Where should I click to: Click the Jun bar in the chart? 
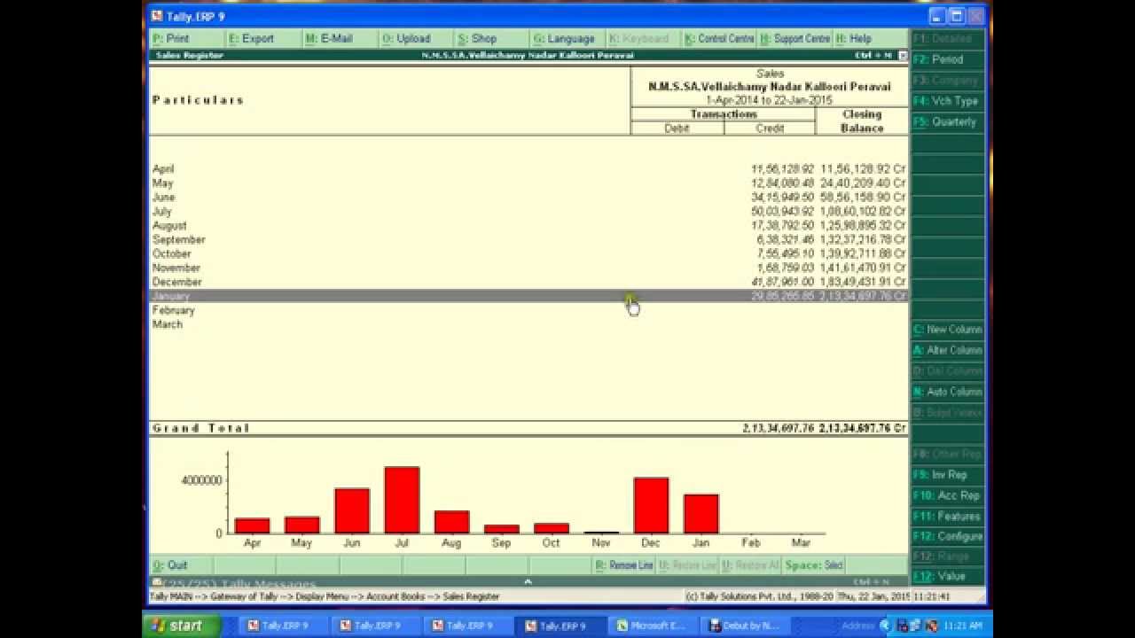352,510
